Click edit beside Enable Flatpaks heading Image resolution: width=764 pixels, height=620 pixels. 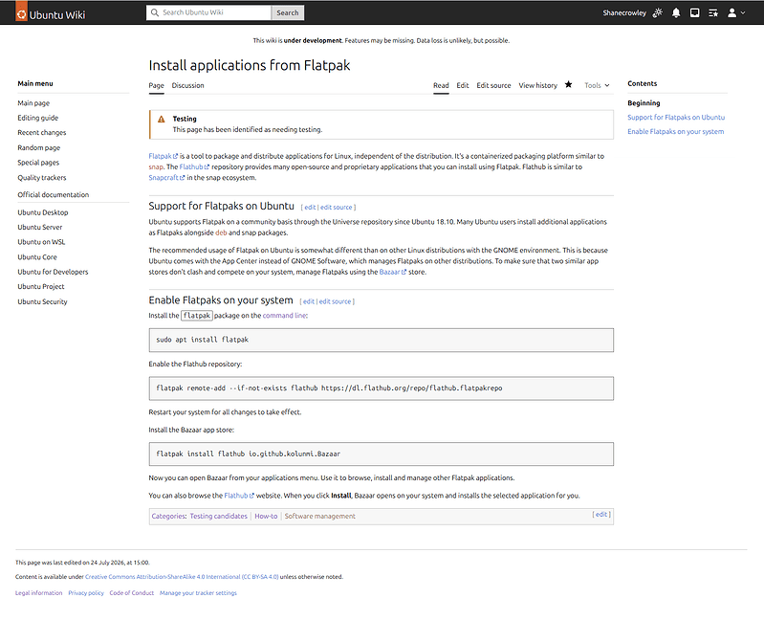click(x=309, y=301)
